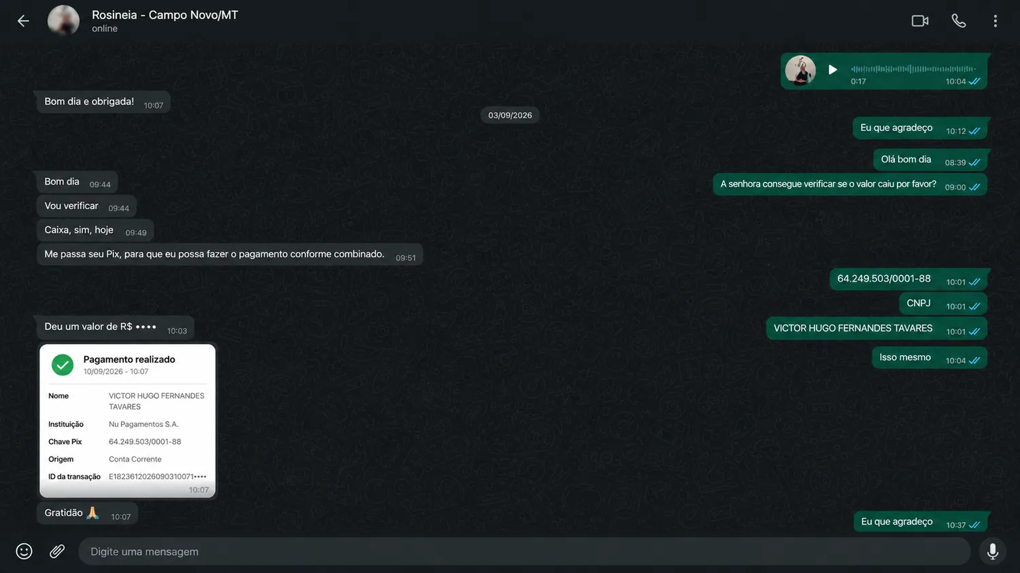Select sent message 'Olá bom dia'
Image resolution: width=1020 pixels, height=573 pixels.
tap(930, 160)
